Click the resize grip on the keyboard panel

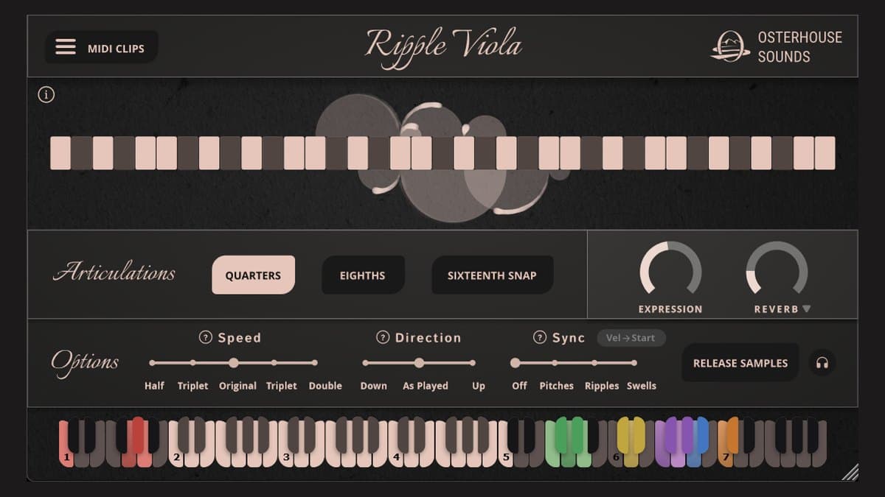coord(850,472)
